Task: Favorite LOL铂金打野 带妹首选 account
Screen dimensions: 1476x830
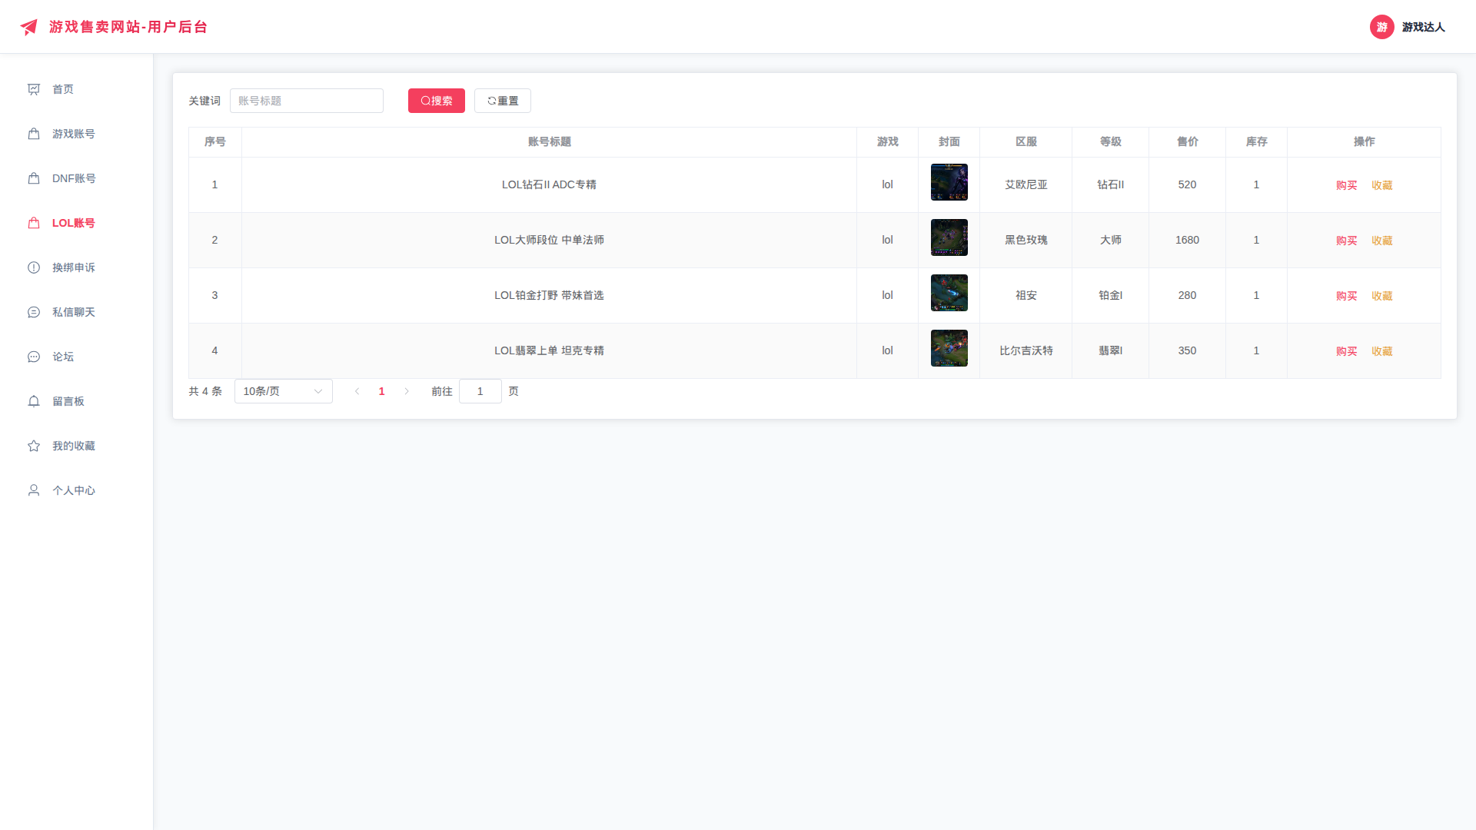Action: [x=1381, y=296]
